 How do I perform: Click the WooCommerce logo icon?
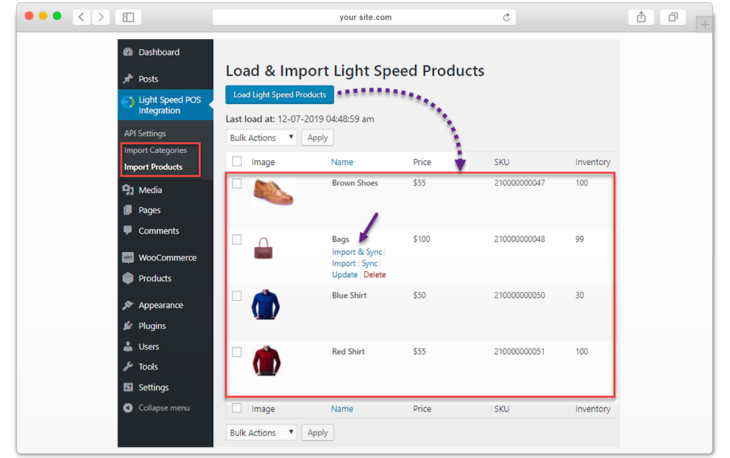[128, 257]
